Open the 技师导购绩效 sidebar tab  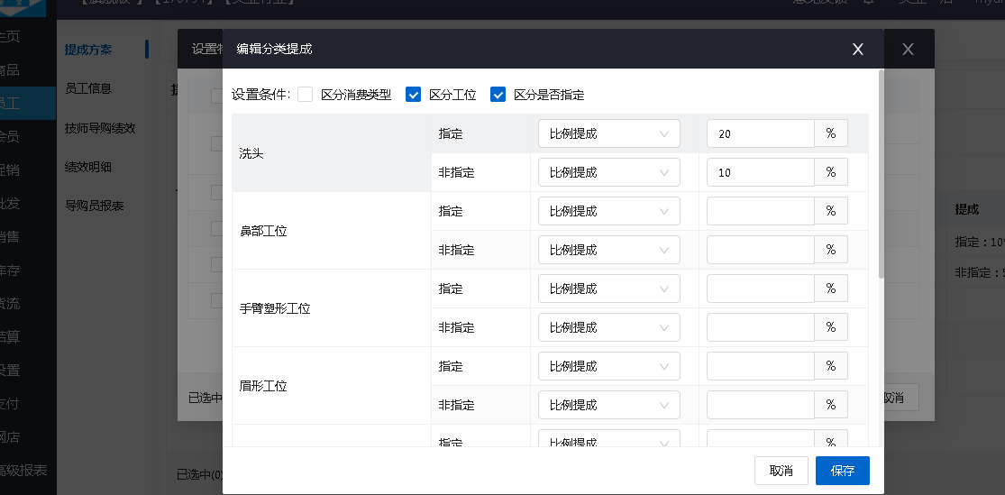[x=100, y=128]
